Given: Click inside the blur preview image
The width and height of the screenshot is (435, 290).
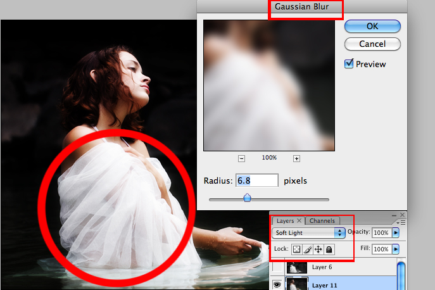Looking at the screenshot, I should (269, 85).
